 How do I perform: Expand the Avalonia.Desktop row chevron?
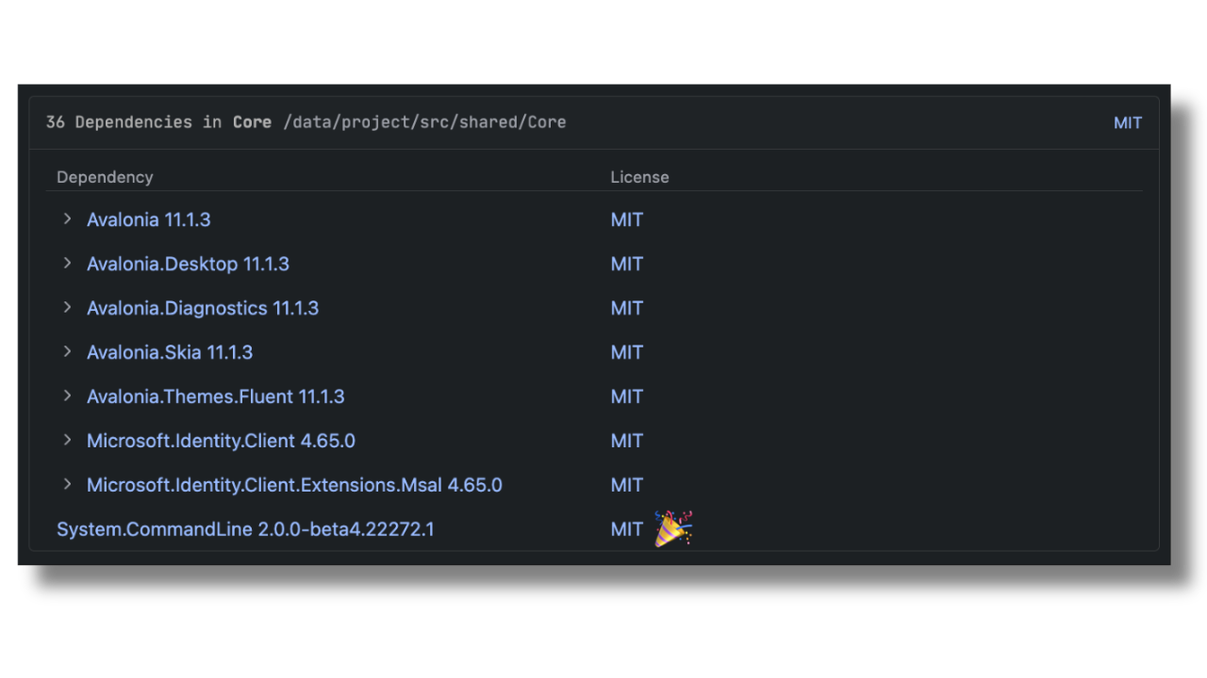[x=67, y=264]
